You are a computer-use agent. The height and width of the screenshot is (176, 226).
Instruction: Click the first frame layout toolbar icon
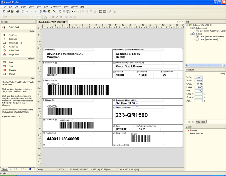click(x=101, y=11)
